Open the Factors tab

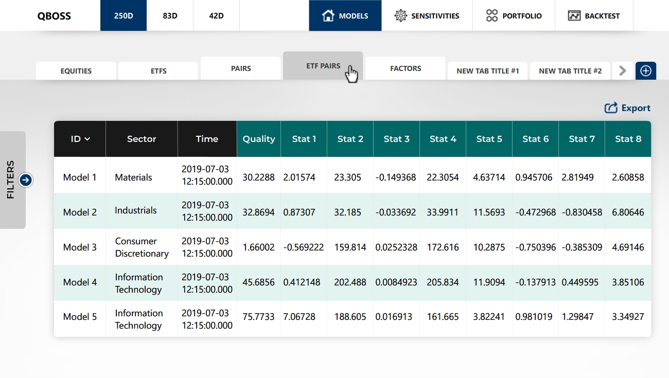coord(405,68)
